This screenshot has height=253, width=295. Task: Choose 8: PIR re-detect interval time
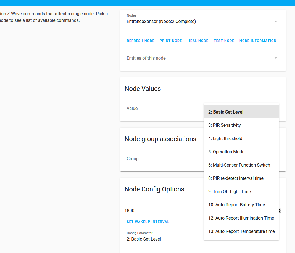pyautogui.click(x=241, y=178)
